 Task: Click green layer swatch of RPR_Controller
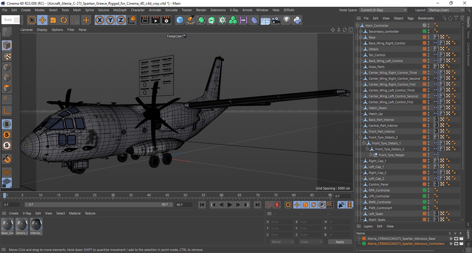point(424,190)
